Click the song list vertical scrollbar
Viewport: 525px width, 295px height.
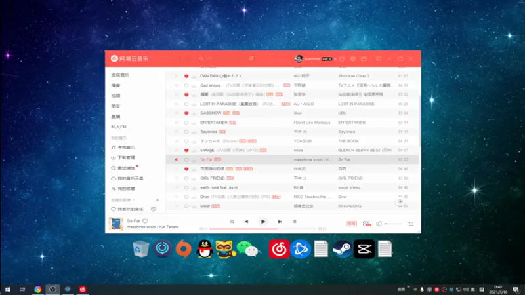click(419, 121)
